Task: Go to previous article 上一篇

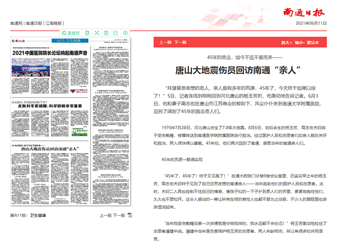Action: click(x=165, y=42)
